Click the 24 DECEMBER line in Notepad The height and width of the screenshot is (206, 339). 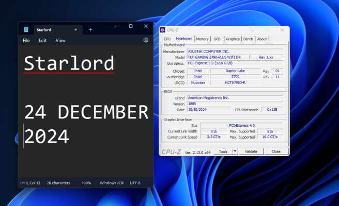coord(86,112)
